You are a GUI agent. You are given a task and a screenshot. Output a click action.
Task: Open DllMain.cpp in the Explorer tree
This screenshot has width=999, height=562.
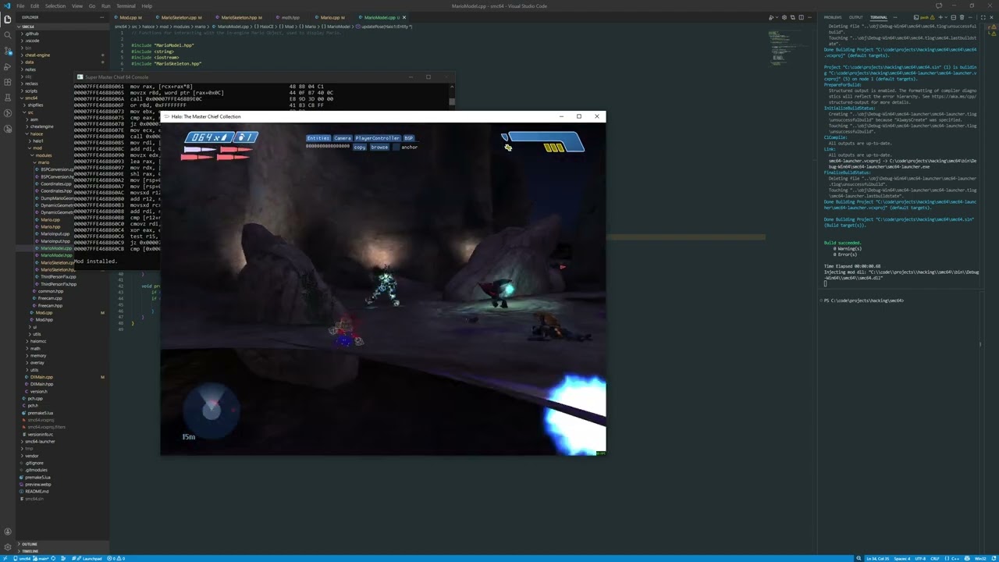[x=41, y=377]
